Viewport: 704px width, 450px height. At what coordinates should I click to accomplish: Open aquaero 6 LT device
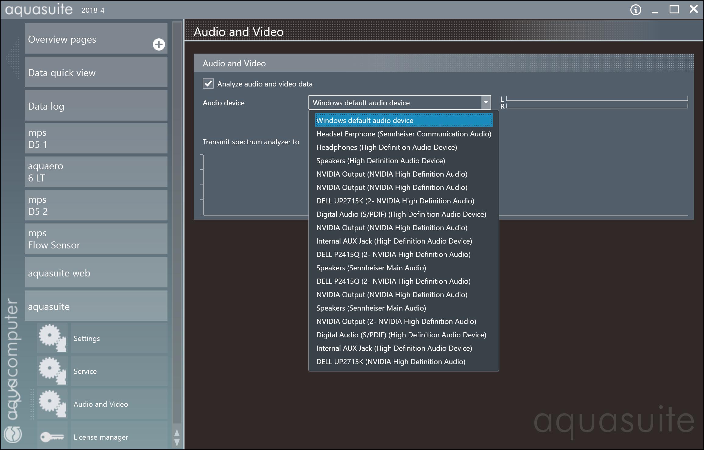[x=96, y=172]
